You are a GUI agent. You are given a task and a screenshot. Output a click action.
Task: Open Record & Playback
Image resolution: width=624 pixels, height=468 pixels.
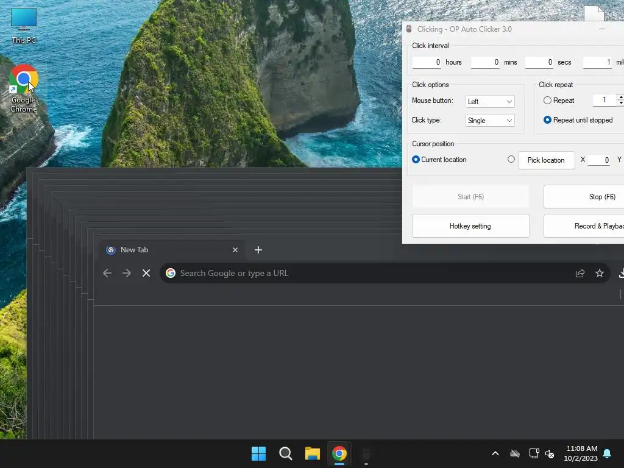(x=584, y=226)
